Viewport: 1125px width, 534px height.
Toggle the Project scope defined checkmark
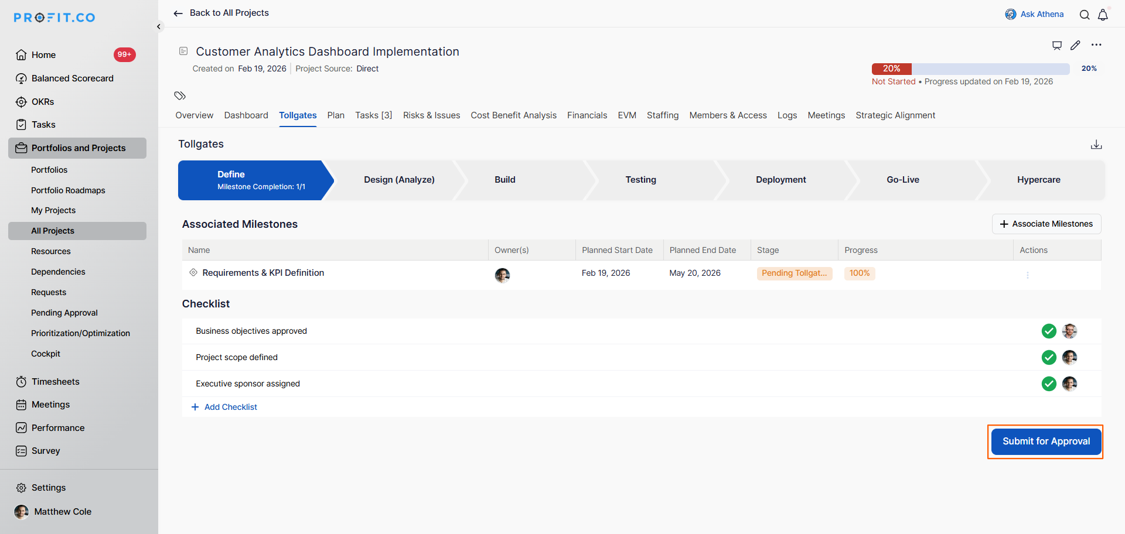(x=1049, y=357)
